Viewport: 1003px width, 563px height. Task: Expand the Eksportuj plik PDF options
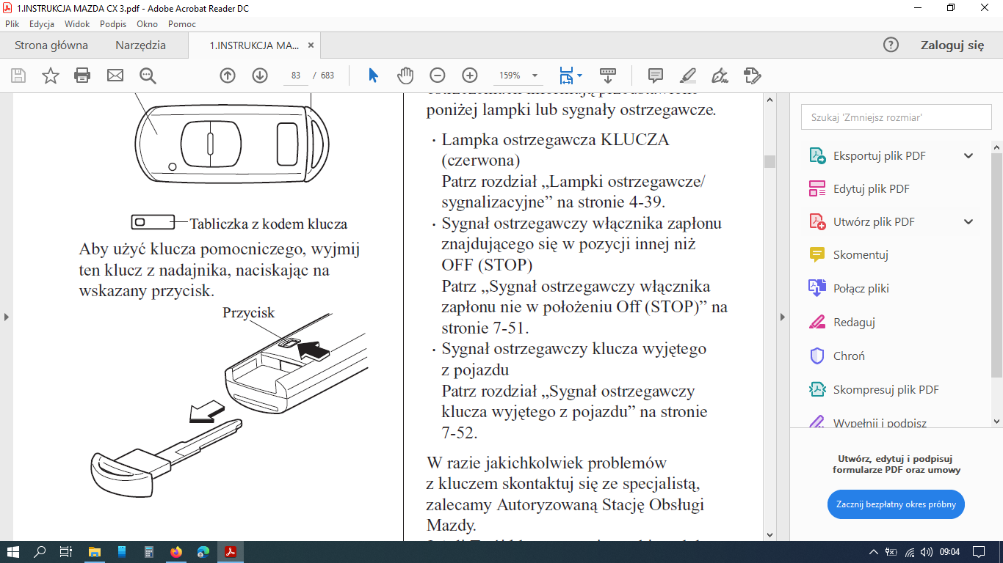pos(968,155)
